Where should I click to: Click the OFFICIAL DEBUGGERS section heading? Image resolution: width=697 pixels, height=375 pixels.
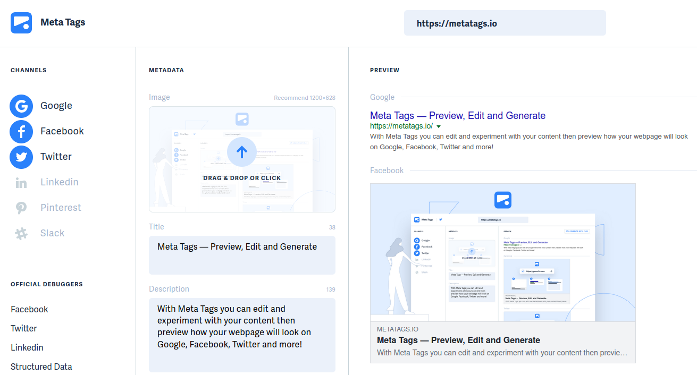(x=47, y=284)
